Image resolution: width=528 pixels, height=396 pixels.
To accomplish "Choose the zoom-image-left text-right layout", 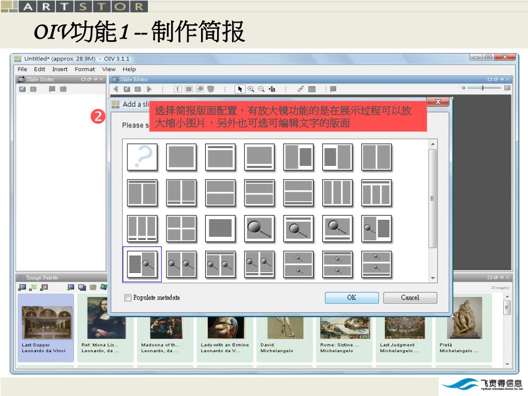I will [376, 228].
